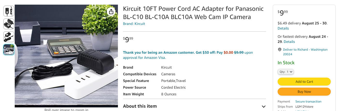This screenshot has height=111, width=338.
Task: Click the Buy Now button
Action: [304, 91]
